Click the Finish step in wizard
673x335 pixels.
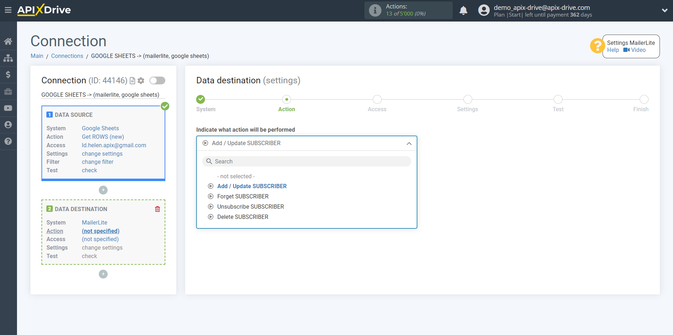coord(644,99)
